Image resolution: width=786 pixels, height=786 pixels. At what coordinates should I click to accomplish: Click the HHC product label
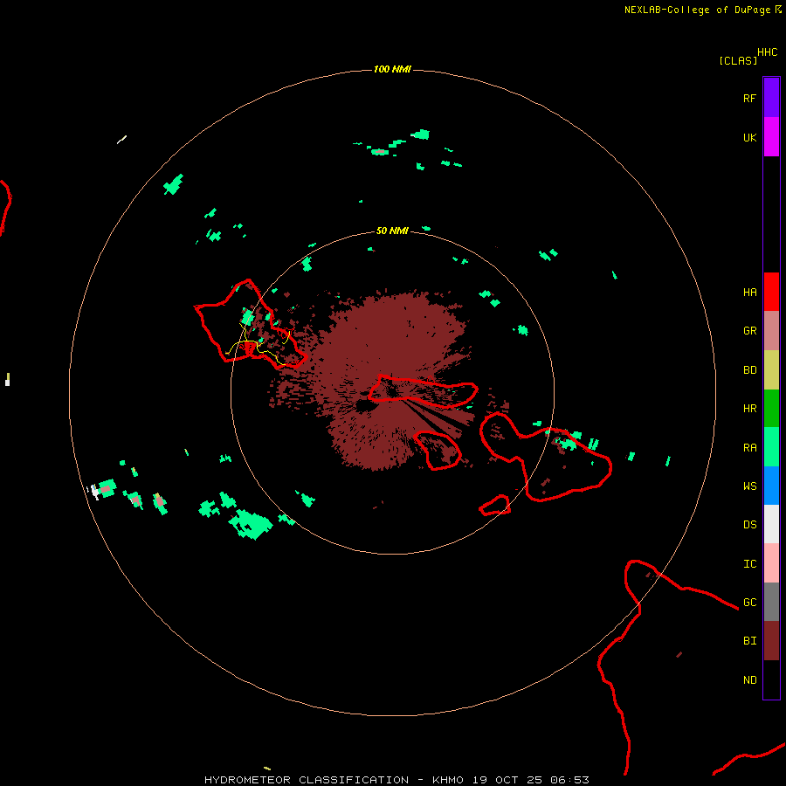coord(768,52)
